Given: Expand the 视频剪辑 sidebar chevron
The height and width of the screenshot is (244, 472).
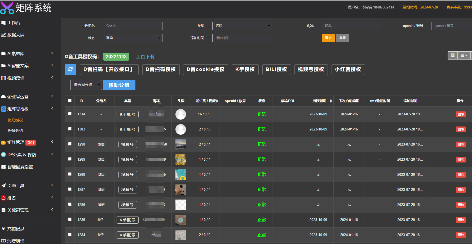Looking at the screenshot, I should pyautogui.click(x=52, y=77).
